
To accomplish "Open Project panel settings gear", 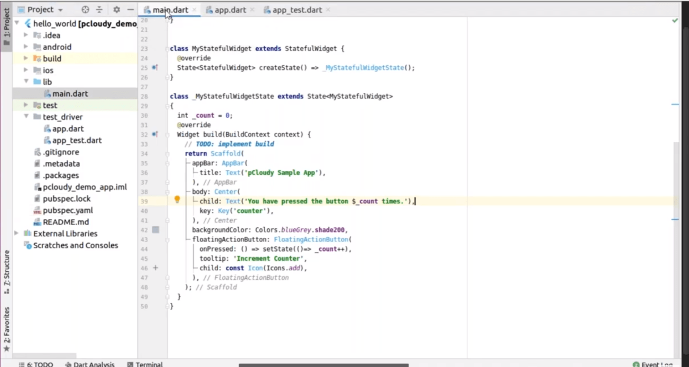I will [x=116, y=10].
